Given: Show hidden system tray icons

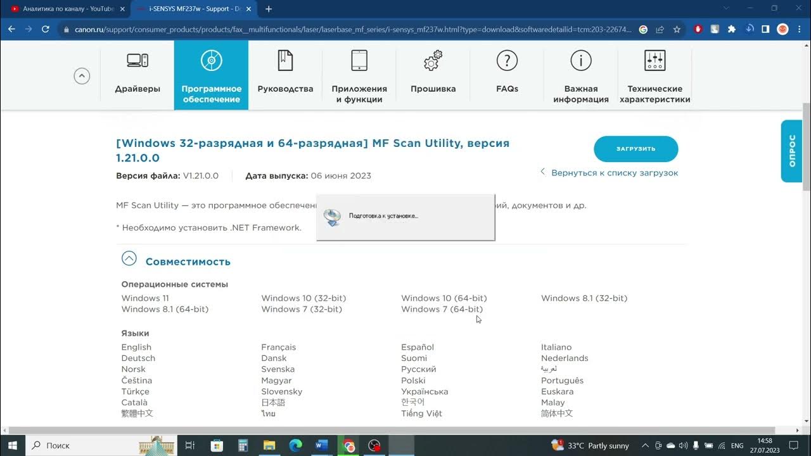Looking at the screenshot, I should click(645, 445).
